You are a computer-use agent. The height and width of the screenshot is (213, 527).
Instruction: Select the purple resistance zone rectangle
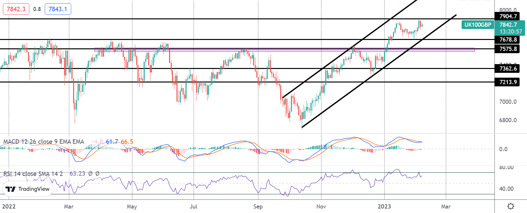284,50
